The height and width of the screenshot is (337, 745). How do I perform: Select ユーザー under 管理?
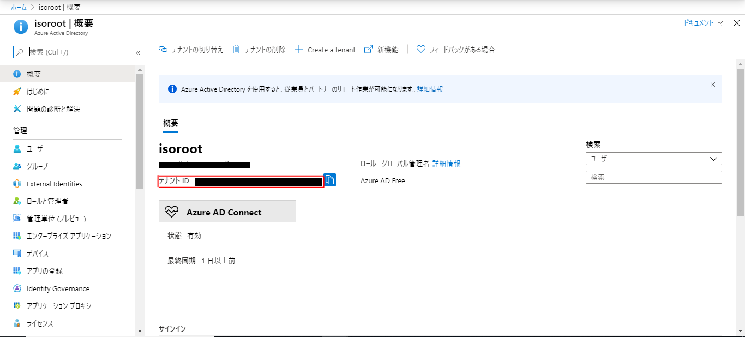(x=68, y=149)
